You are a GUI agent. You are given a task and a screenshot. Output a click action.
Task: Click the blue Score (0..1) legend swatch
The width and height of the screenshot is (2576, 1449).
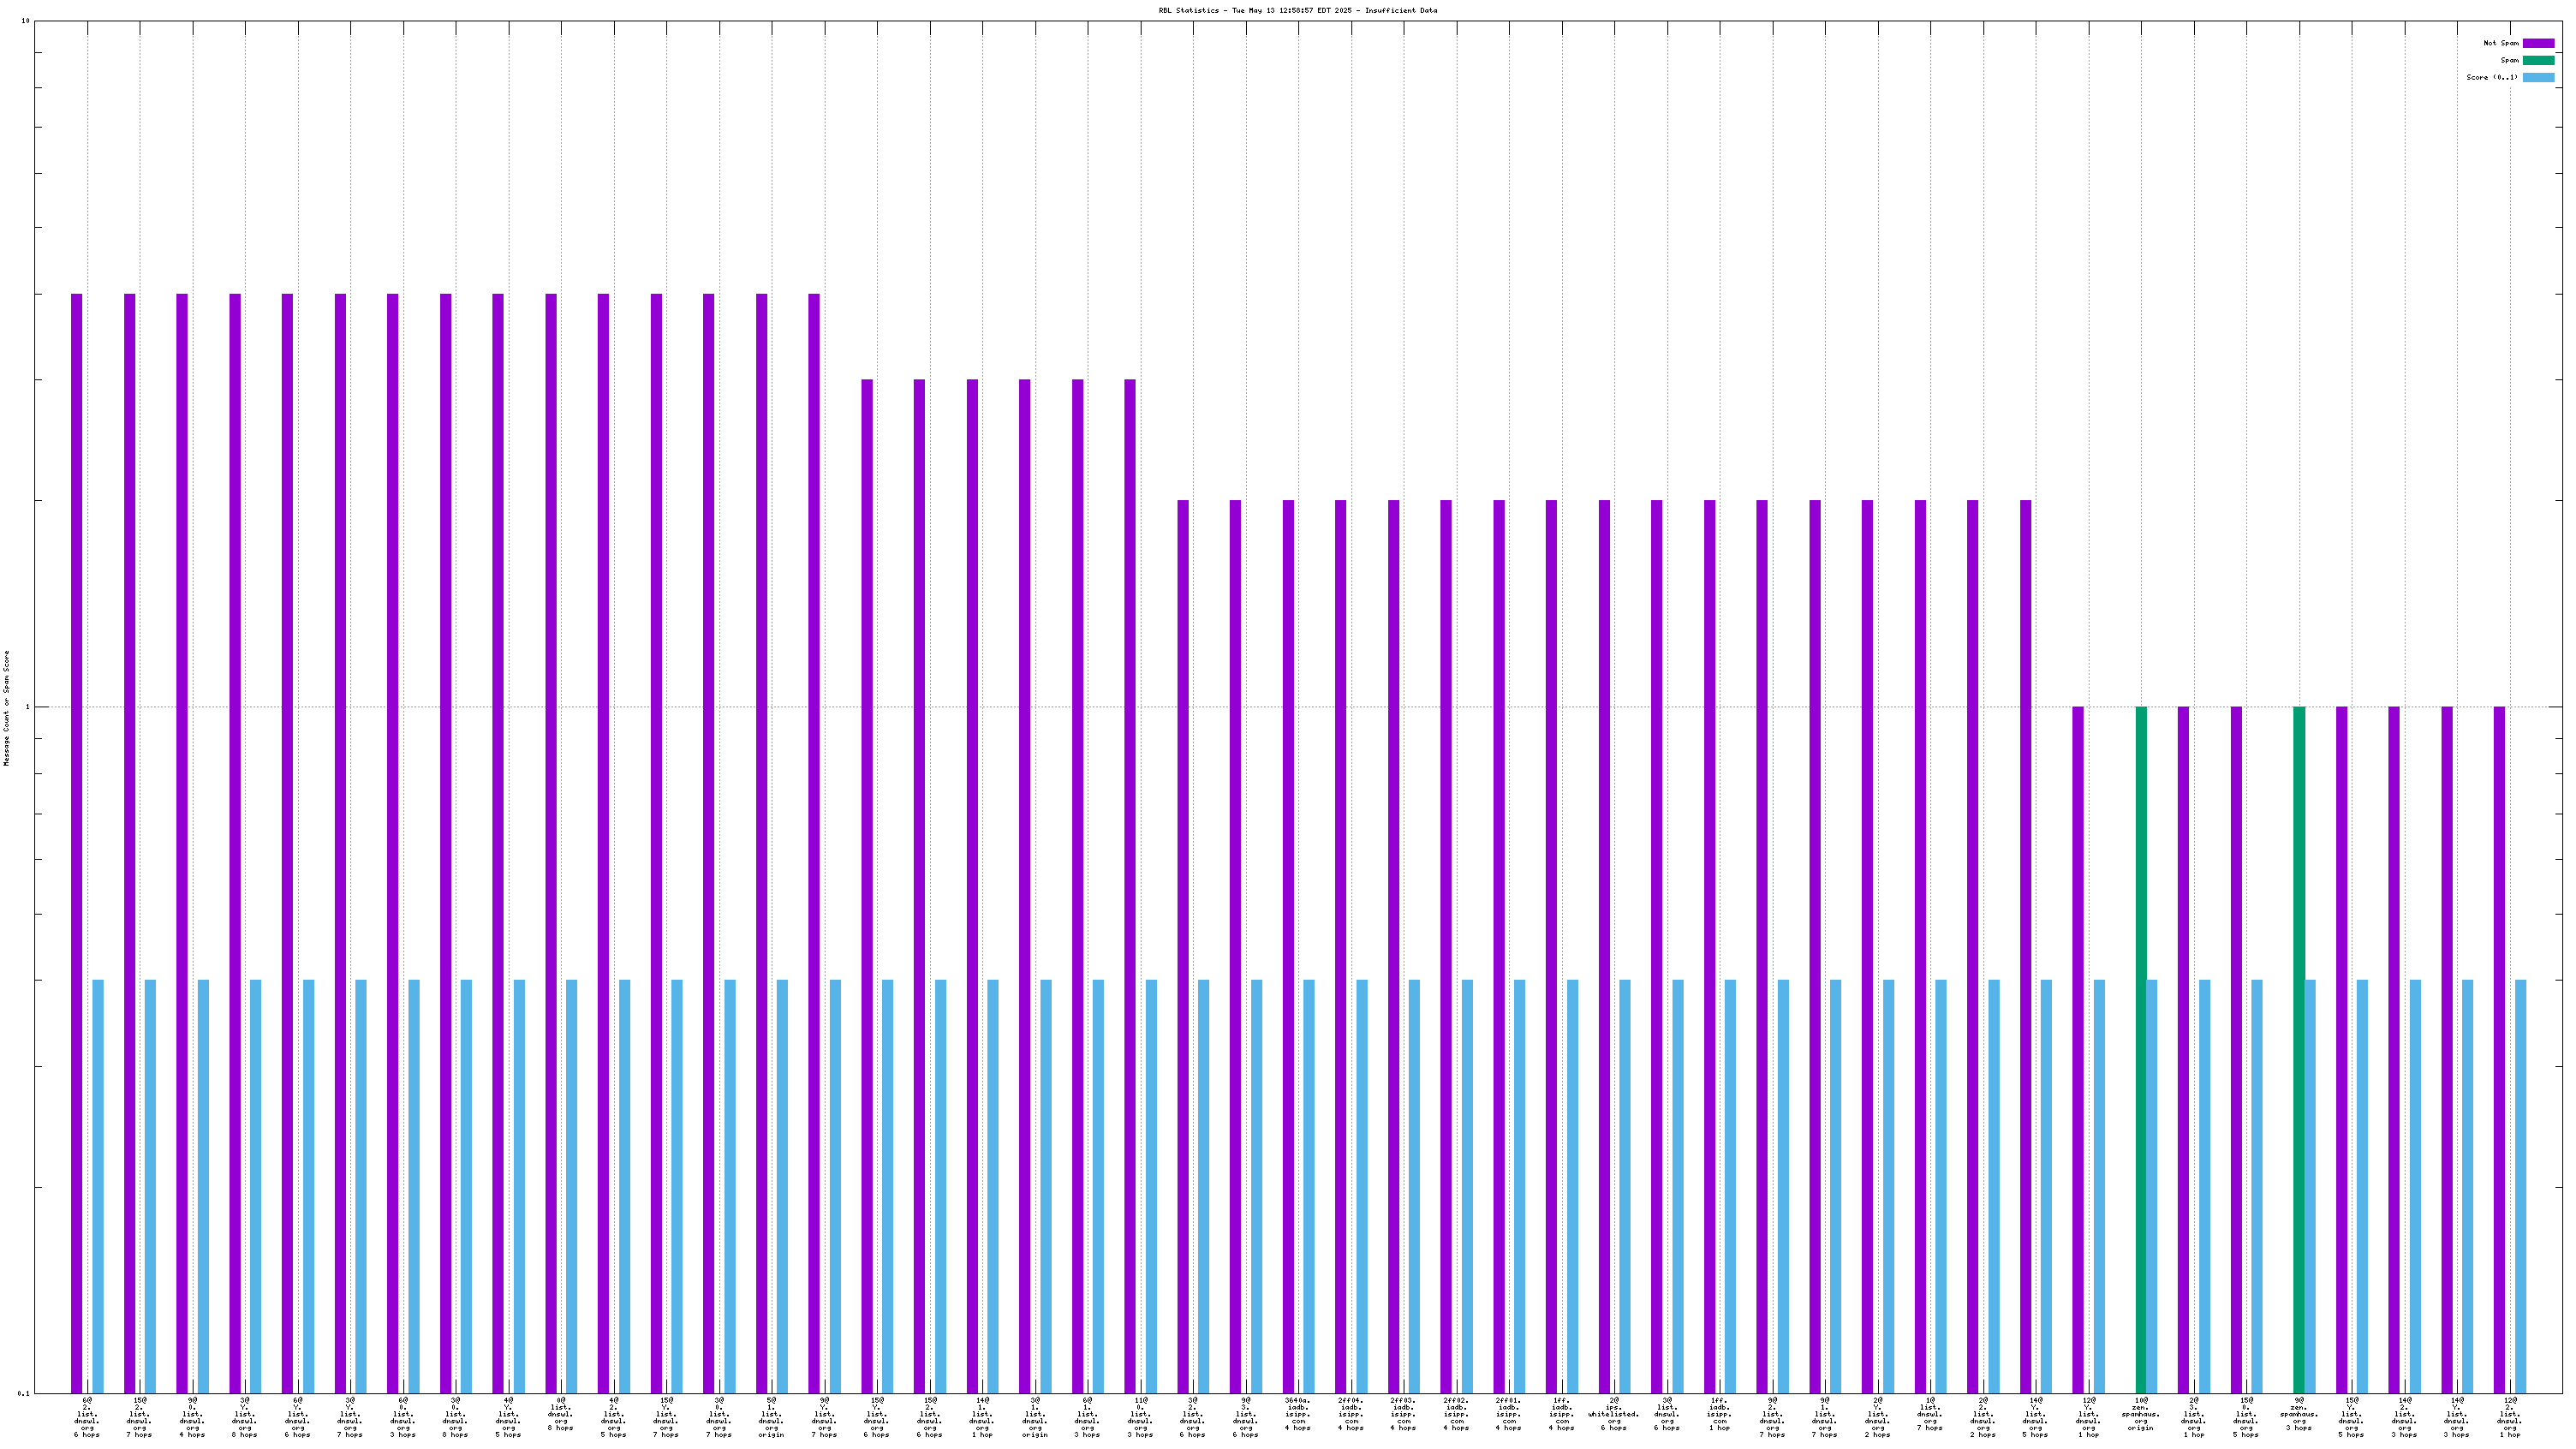2538,77
